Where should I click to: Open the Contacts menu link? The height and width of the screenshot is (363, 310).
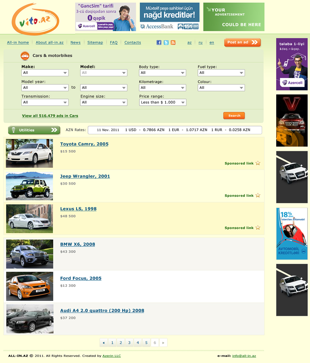133,42
